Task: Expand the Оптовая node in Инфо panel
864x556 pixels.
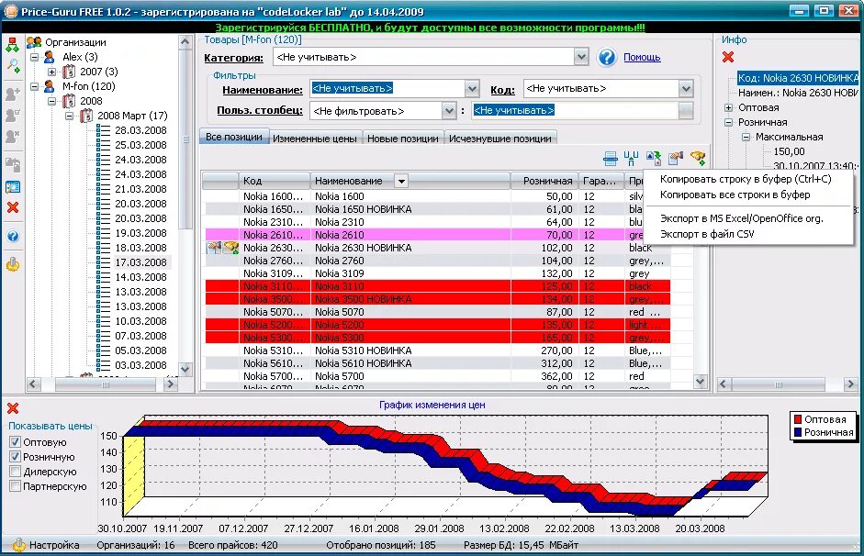Action: pyautogui.click(x=728, y=107)
